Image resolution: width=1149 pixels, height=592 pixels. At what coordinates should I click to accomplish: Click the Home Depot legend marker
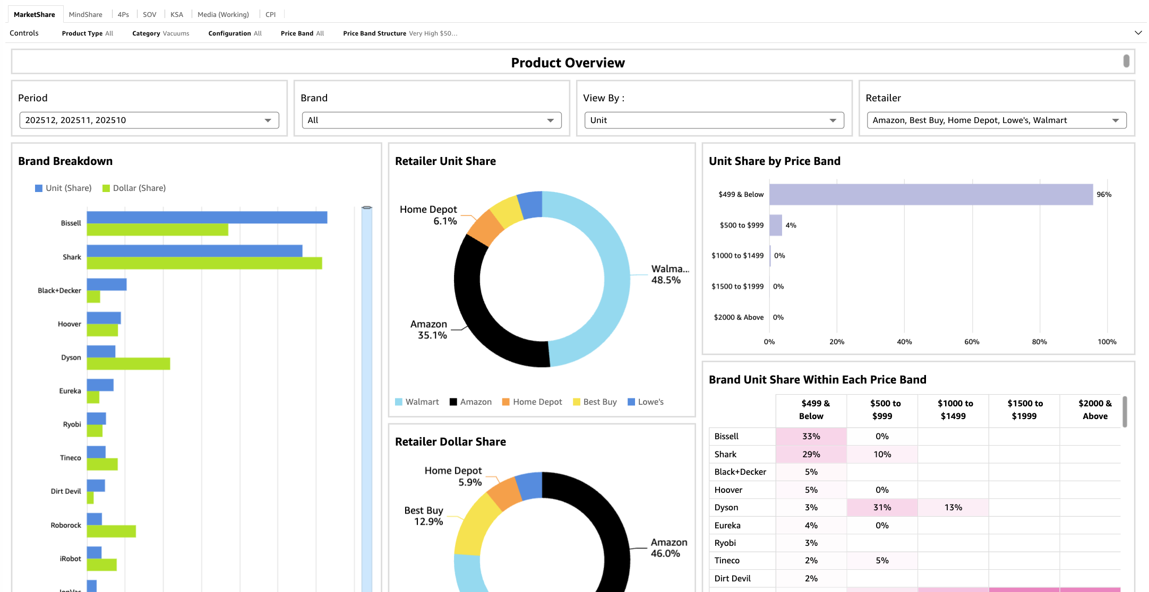506,402
